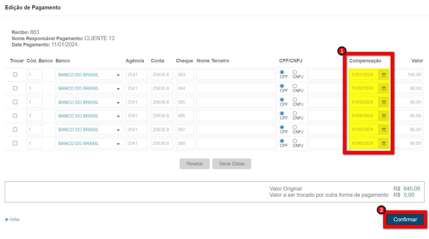Open calendar picker for 11/04/2024 compensation date

click(384, 116)
